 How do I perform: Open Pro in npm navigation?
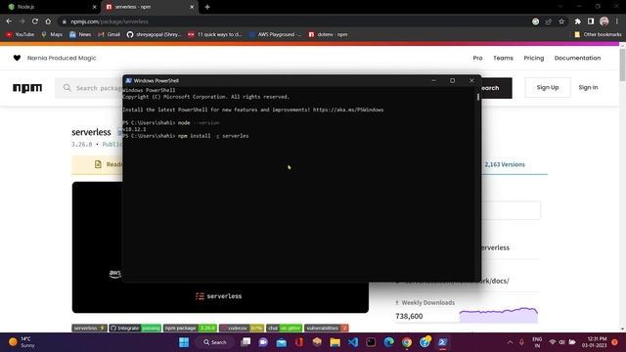(x=477, y=58)
